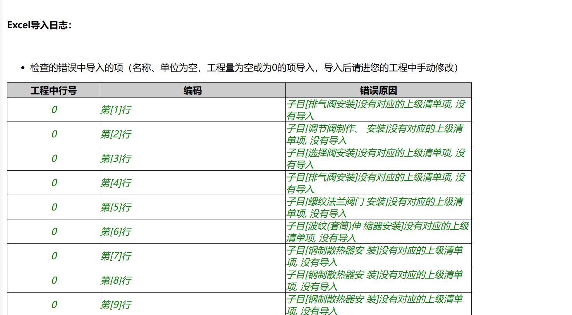Viewport: 572px width, 315px height.
Task: Click the '0' line number in row 第[4]行
Action: [x=54, y=183]
